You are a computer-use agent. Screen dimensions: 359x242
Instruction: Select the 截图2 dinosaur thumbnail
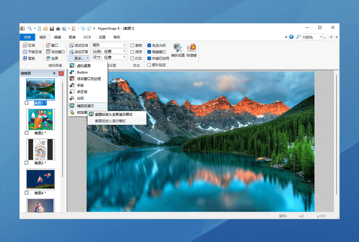coord(40,119)
